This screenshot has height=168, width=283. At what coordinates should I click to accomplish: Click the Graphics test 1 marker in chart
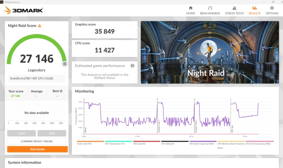[159, 126]
